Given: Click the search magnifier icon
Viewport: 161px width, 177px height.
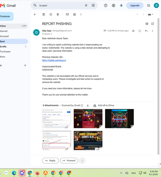Looking at the screenshot, I should [x=35, y=5].
